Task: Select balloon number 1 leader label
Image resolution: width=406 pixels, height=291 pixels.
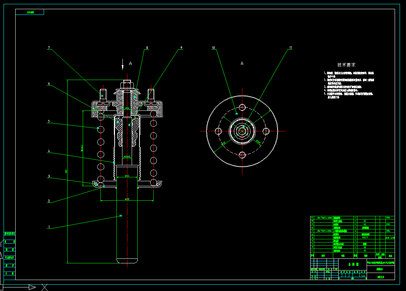Action: pyautogui.click(x=49, y=227)
